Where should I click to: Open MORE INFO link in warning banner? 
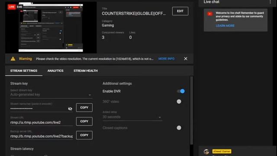pyautogui.click(x=166, y=59)
